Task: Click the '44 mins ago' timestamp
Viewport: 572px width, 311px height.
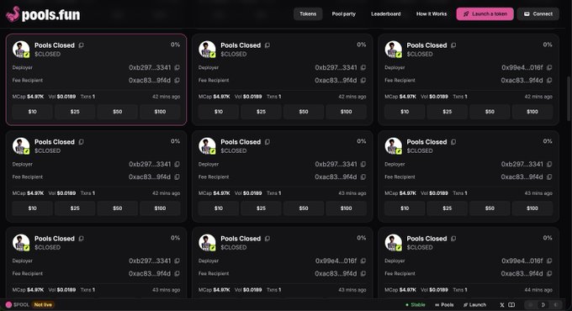Action: click(538, 290)
